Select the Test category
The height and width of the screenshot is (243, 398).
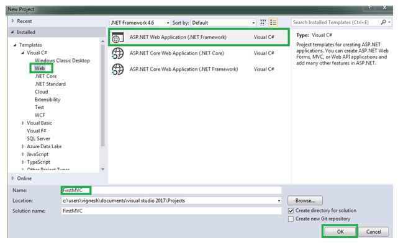(39, 108)
